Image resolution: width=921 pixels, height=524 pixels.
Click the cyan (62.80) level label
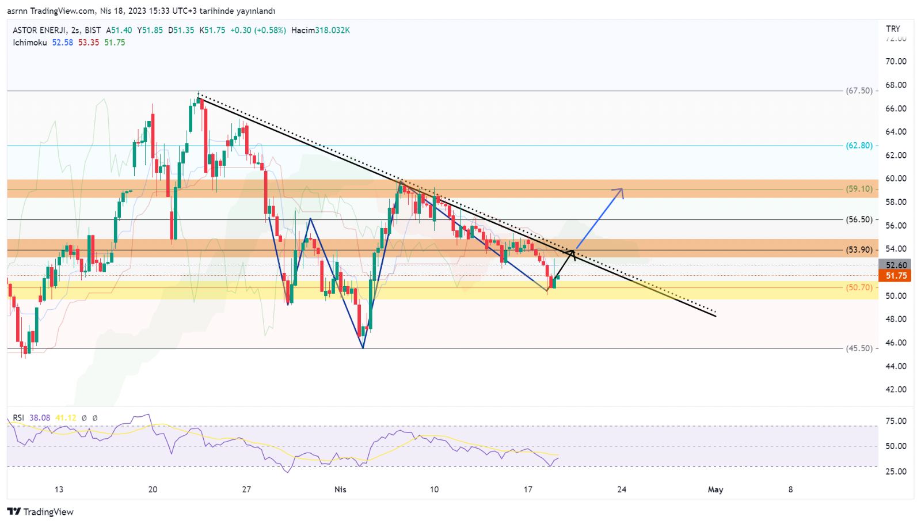[859, 145]
